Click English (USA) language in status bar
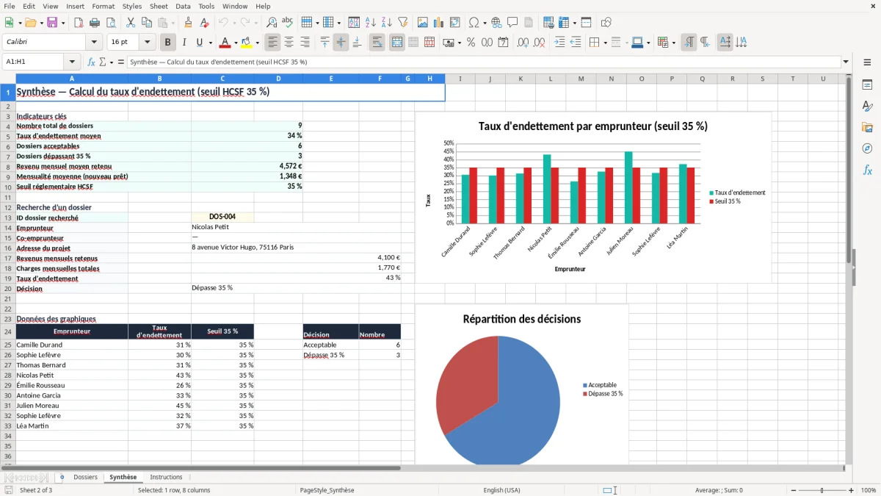 pyautogui.click(x=501, y=490)
